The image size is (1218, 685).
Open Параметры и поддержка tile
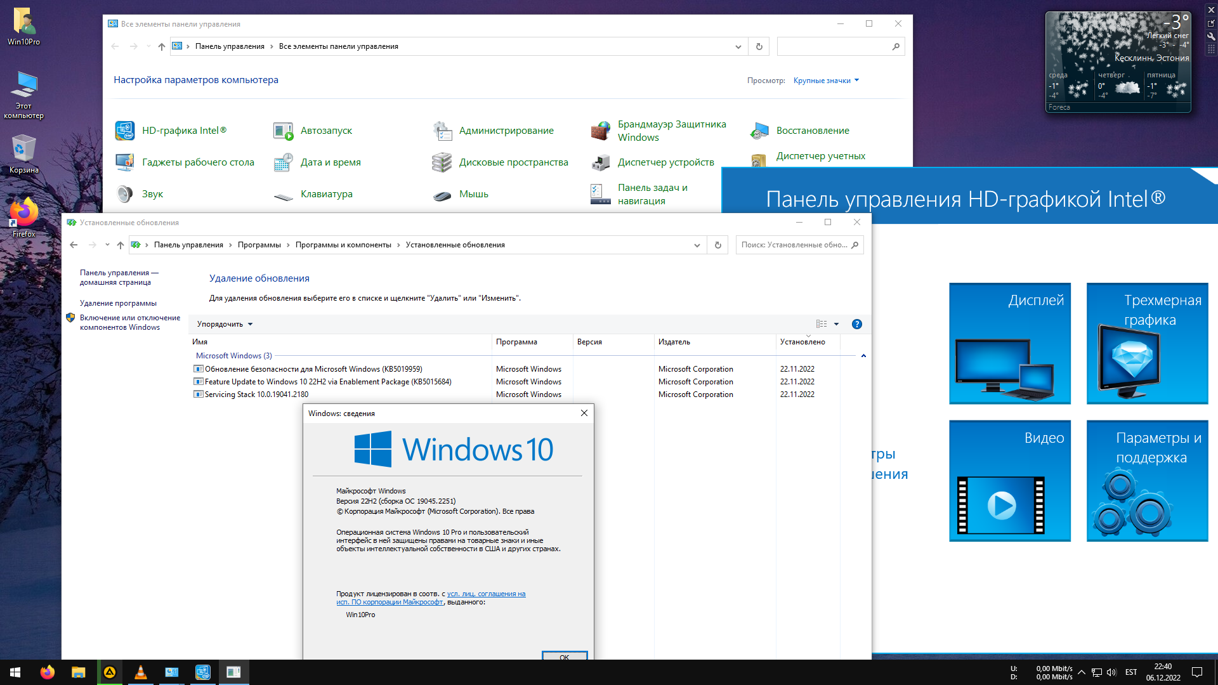pyautogui.click(x=1147, y=481)
